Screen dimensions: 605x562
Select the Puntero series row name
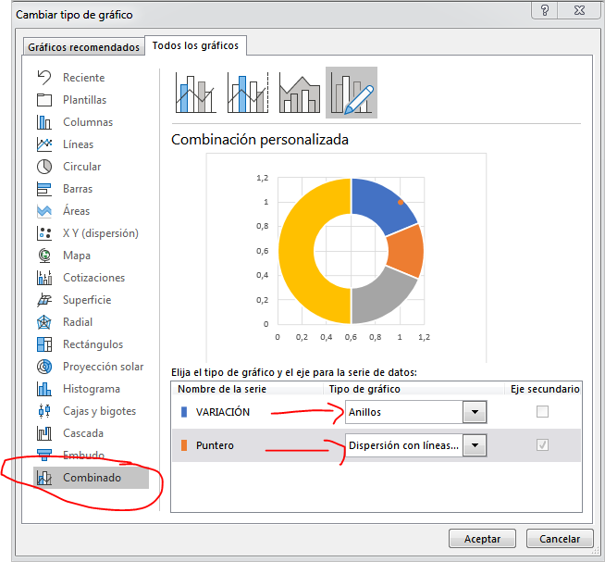click(215, 445)
